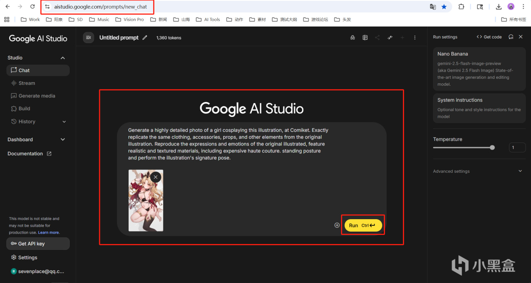Image resolution: width=531 pixels, height=283 pixels.
Task: Open the 所有书签 all bookmarks folder
Action: click(x=514, y=19)
